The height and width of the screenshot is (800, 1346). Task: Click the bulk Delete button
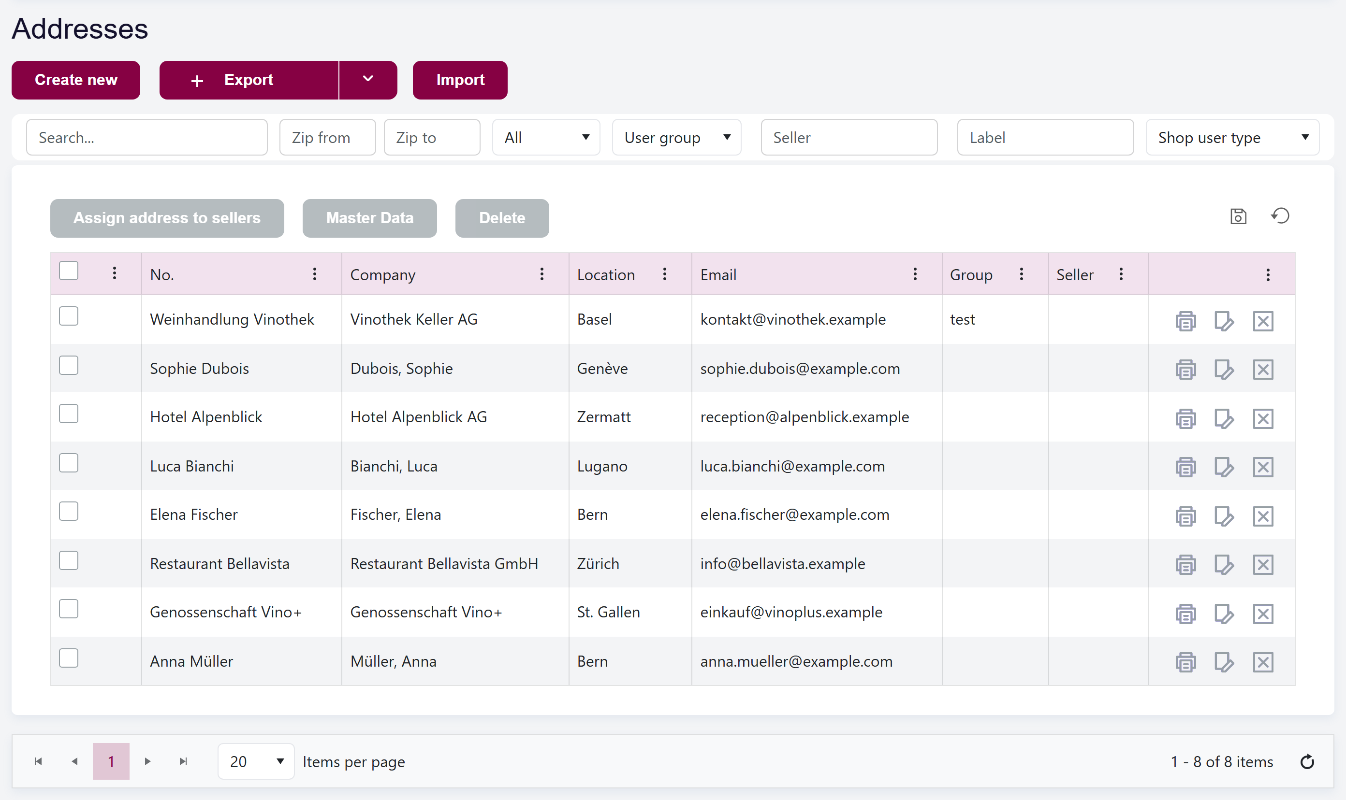coord(502,218)
